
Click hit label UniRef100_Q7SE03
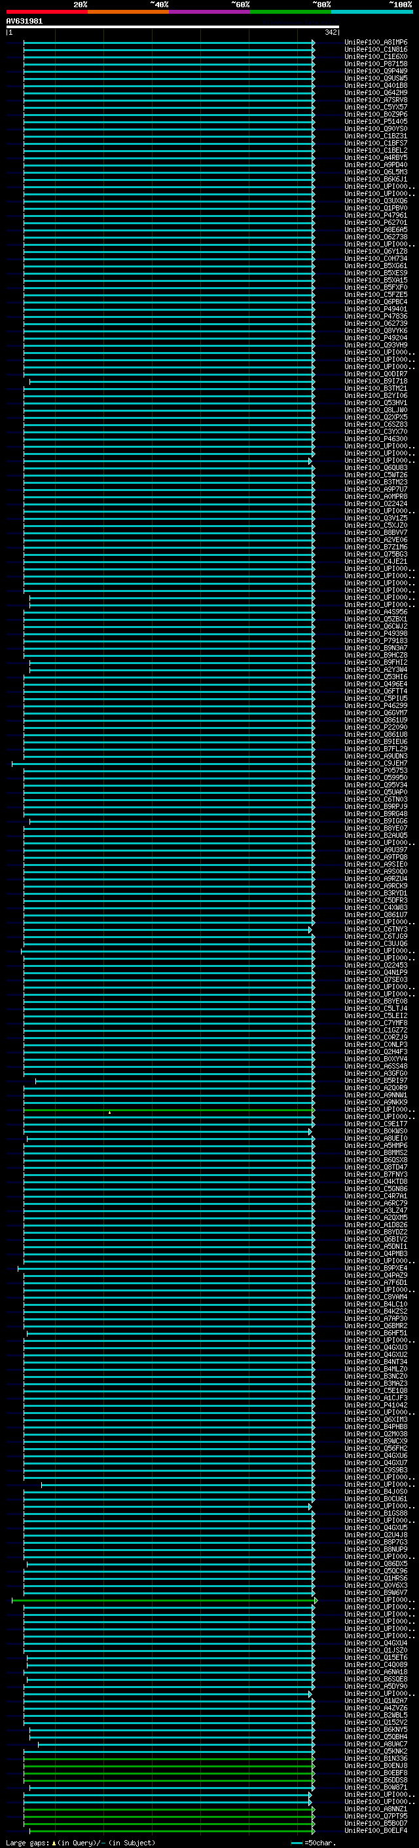[376, 979]
